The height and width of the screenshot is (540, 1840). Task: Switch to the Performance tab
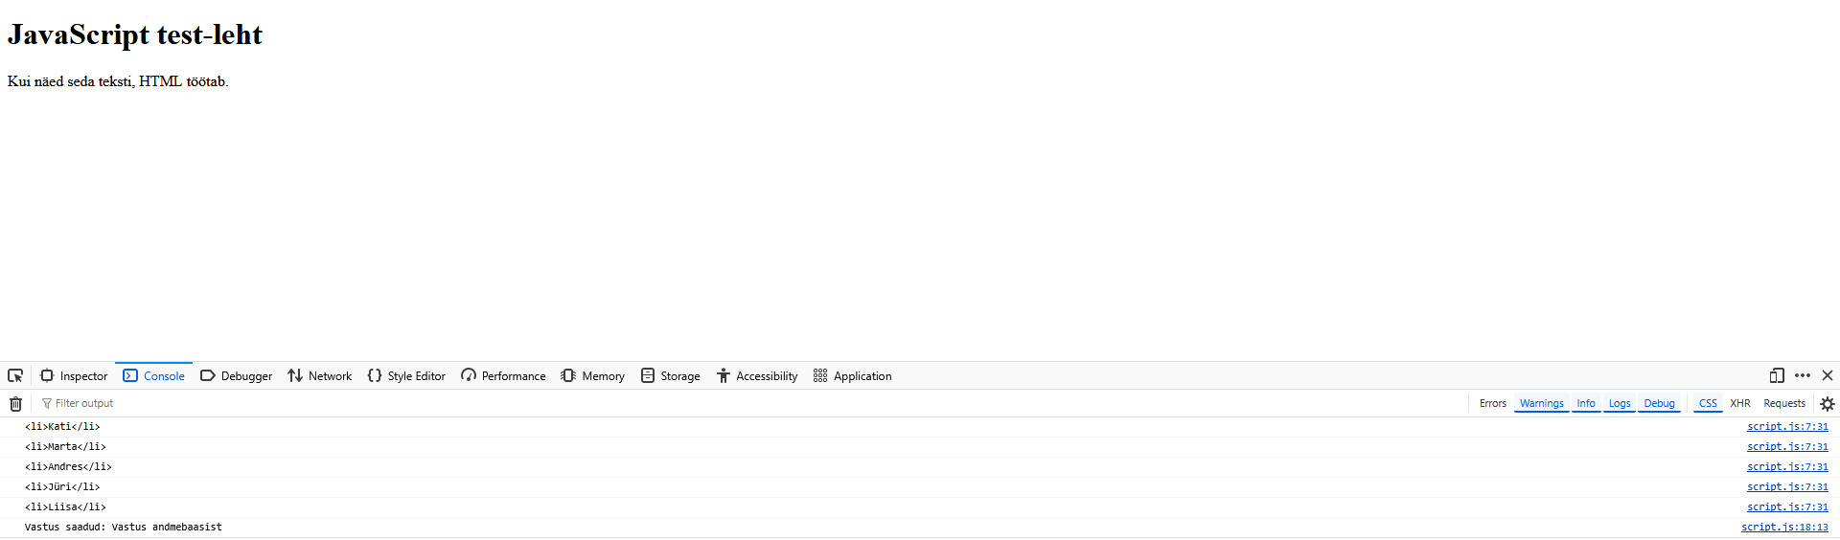click(x=503, y=376)
